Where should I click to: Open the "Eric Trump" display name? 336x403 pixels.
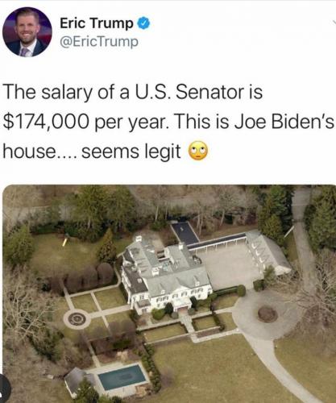97,23
